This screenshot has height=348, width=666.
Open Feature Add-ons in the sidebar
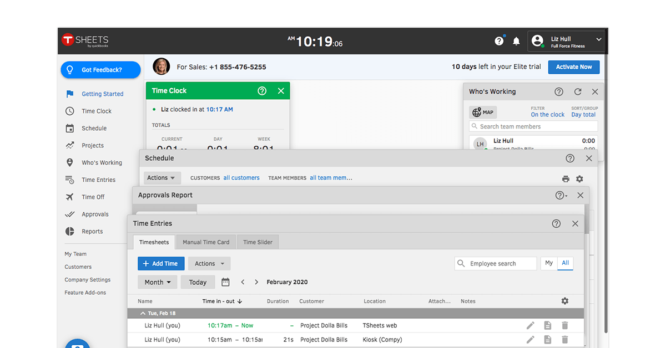pos(85,293)
